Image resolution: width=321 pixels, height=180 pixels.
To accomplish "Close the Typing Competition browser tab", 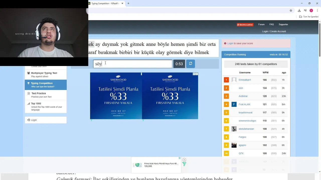I will tap(122, 3).
